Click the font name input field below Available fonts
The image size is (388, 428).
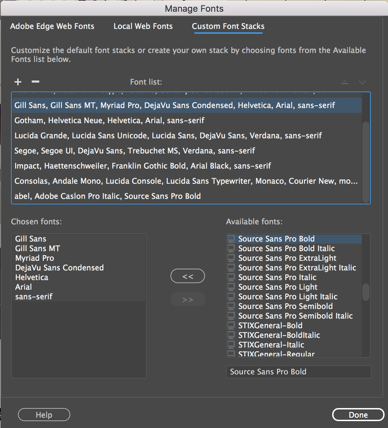click(298, 372)
